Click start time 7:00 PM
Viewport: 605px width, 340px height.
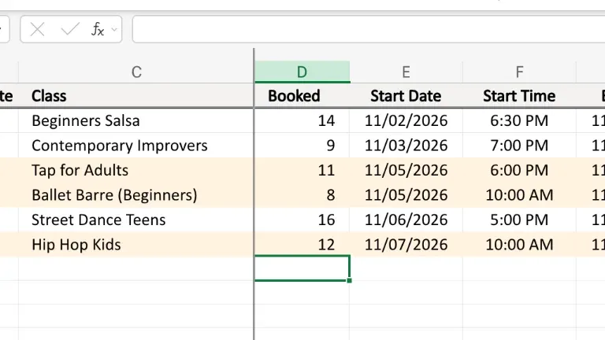click(519, 146)
